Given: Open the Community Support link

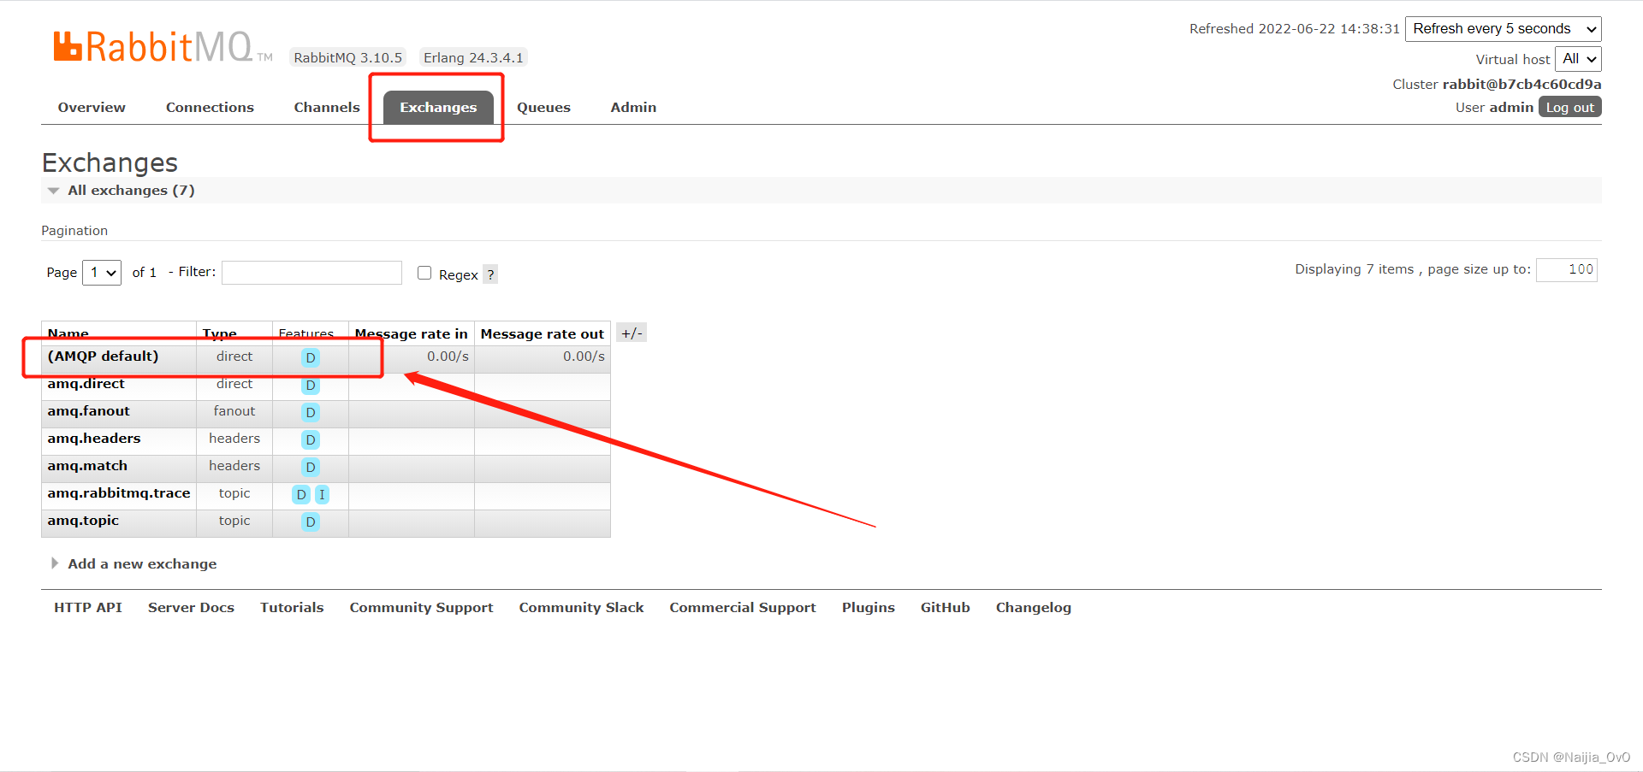Looking at the screenshot, I should click(421, 608).
